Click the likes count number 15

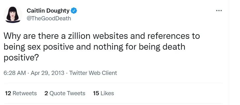(96, 93)
